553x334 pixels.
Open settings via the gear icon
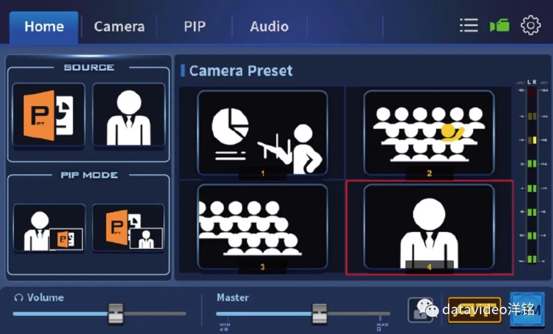tap(530, 26)
